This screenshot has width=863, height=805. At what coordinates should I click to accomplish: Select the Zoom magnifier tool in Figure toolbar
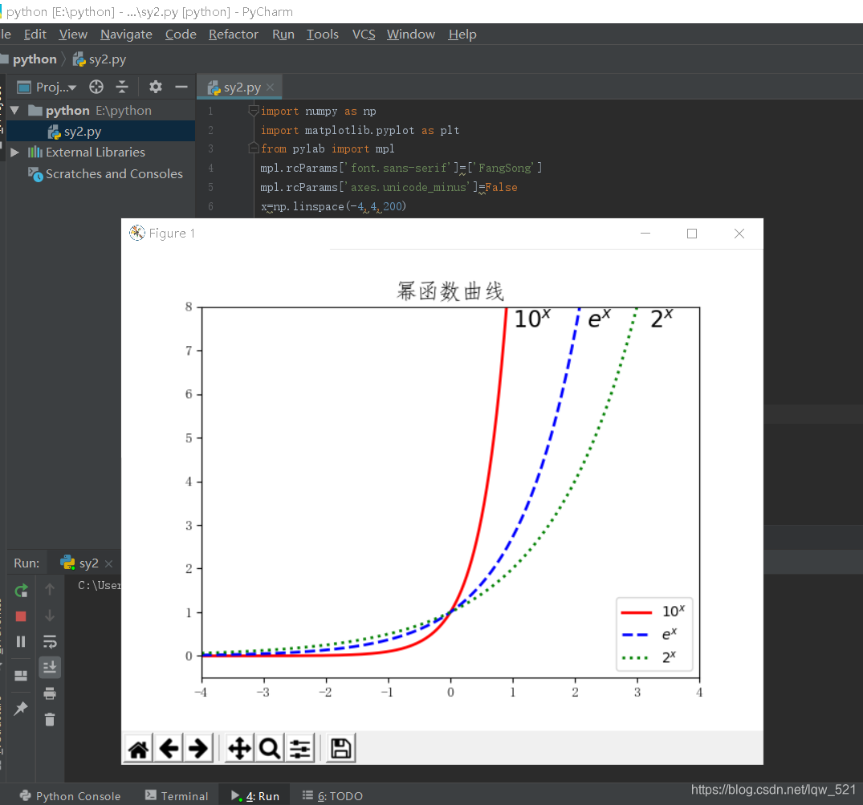pos(269,748)
